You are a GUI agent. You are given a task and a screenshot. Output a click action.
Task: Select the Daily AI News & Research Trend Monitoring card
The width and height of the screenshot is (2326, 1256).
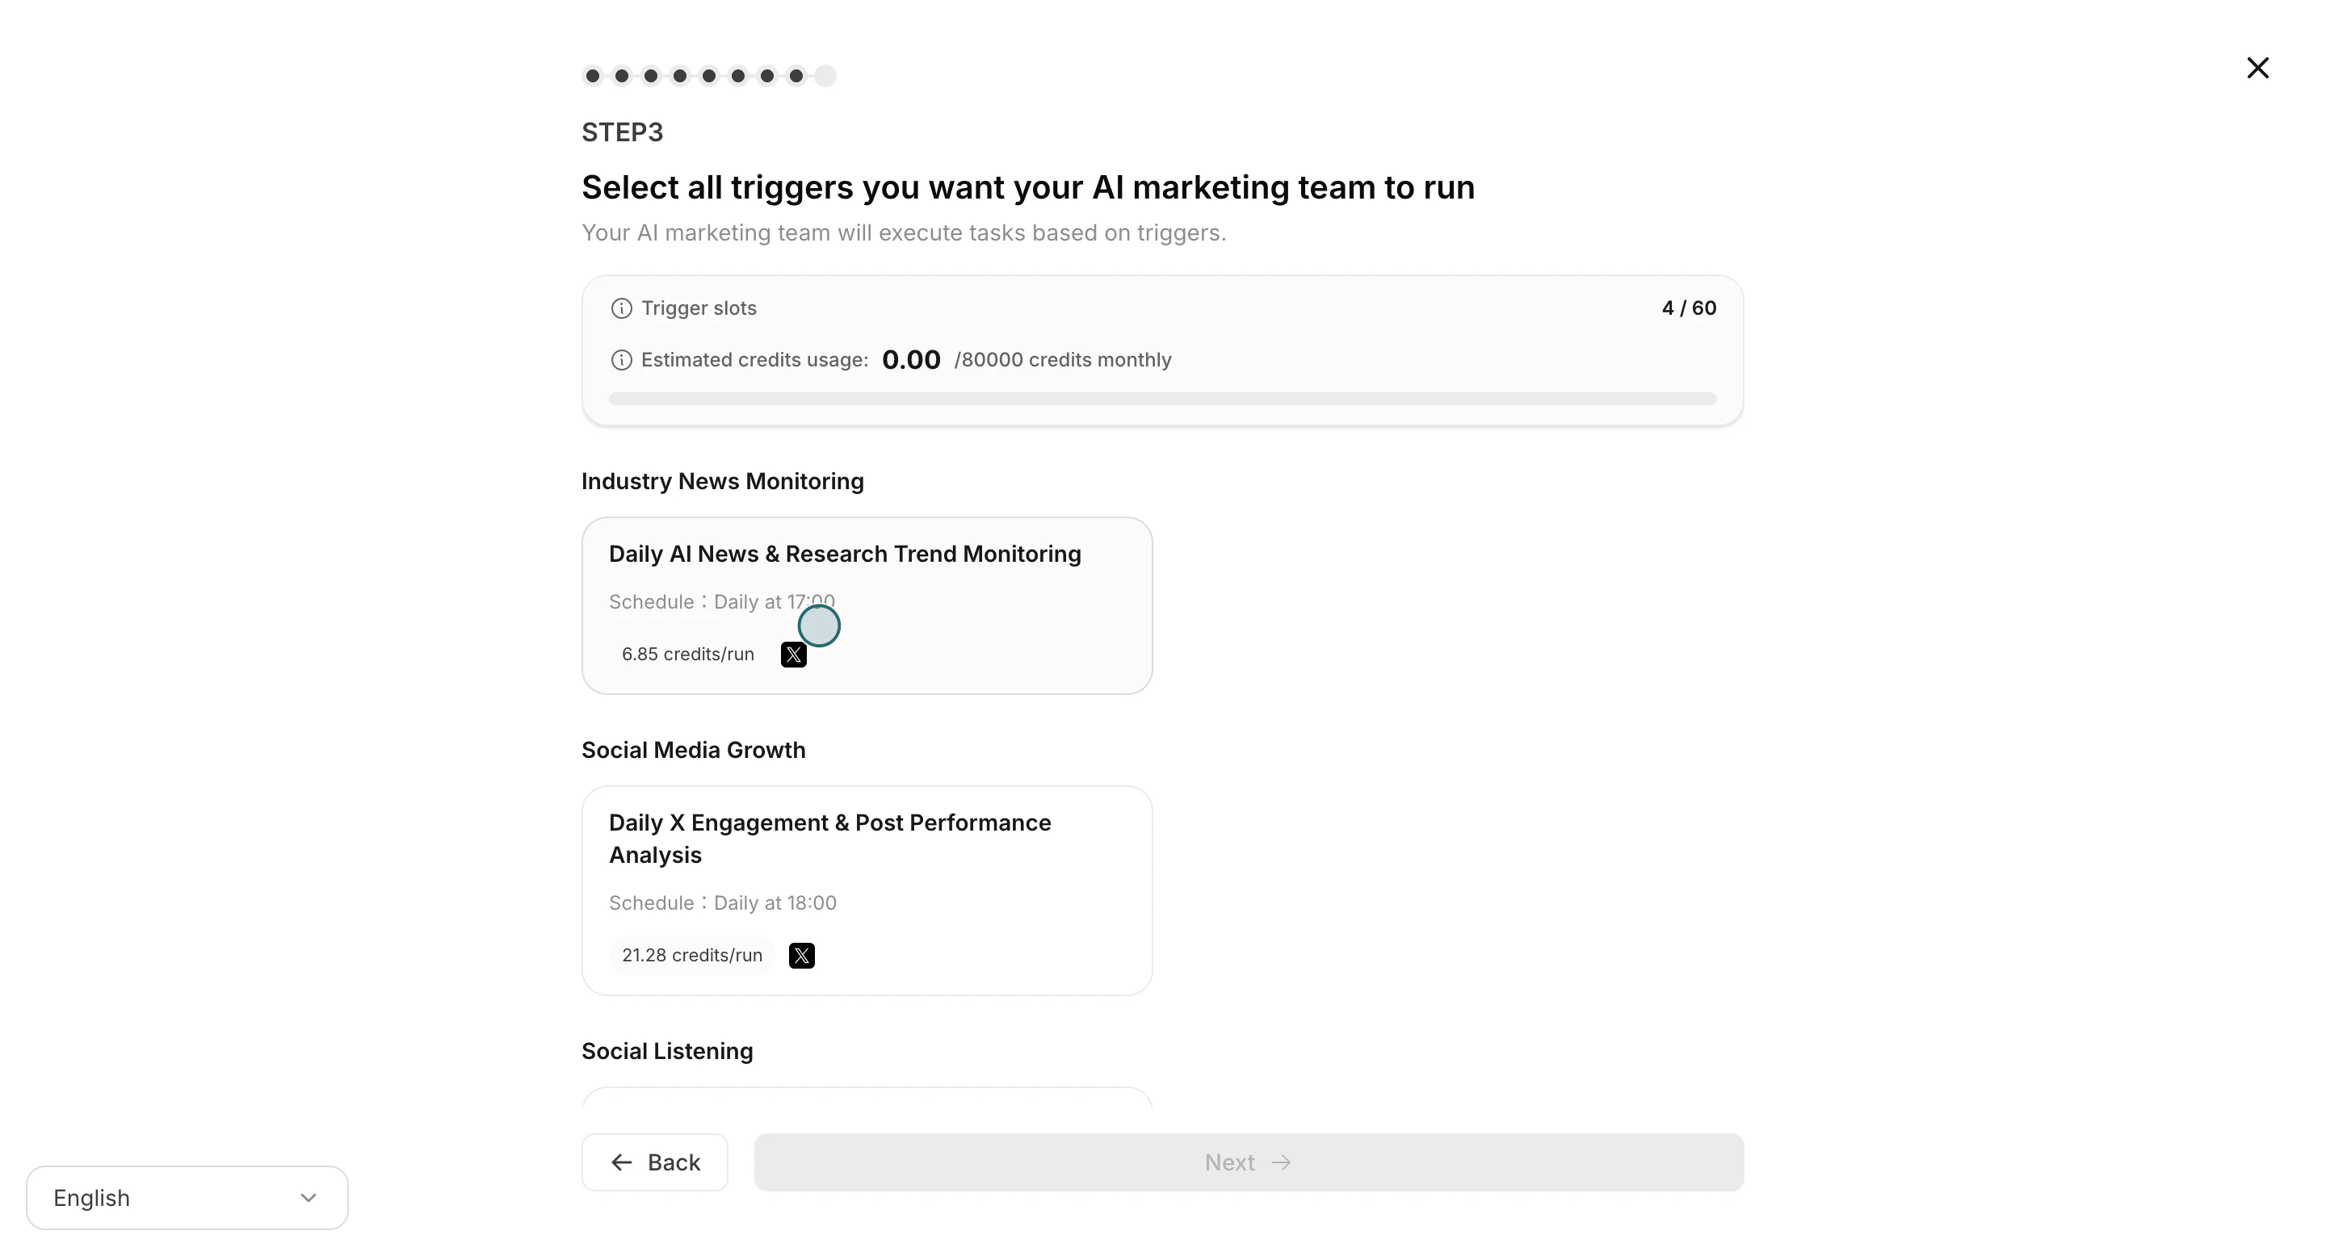(x=867, y=605)
